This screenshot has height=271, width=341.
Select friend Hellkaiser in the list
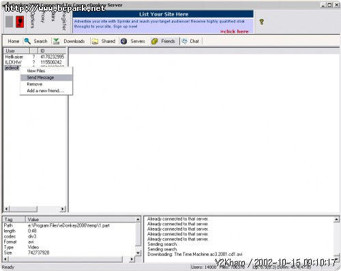tap(14, 57)
